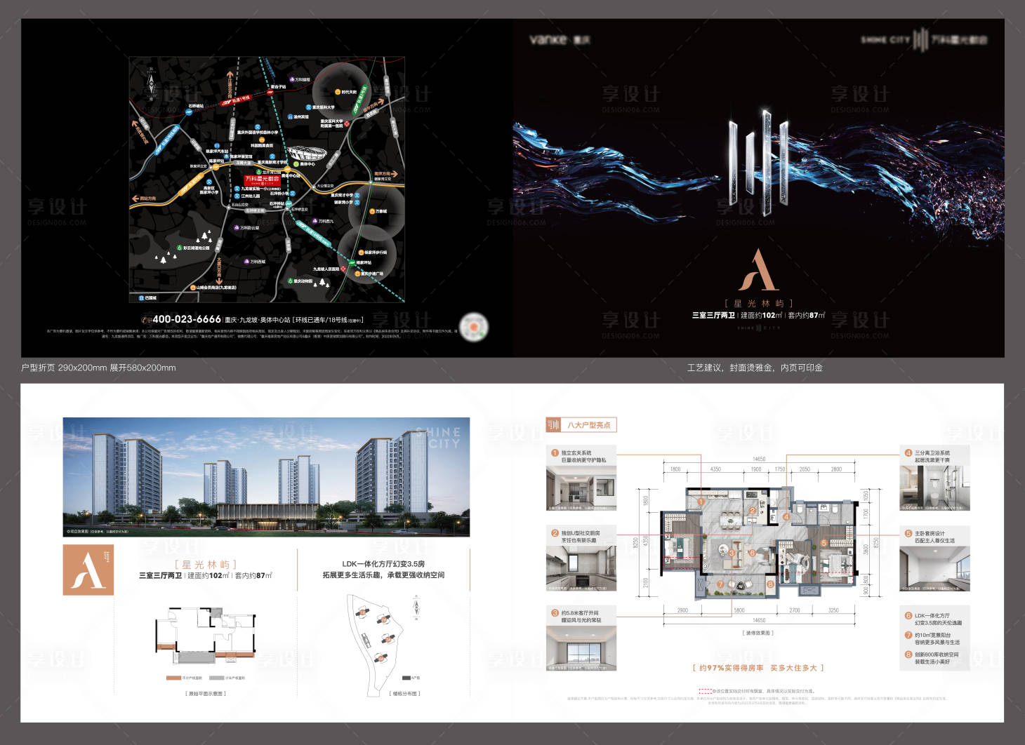This screenshot has width=1025, height=745.
Task: Click the vanke logo at top
Action: click(x=560, y=40)
